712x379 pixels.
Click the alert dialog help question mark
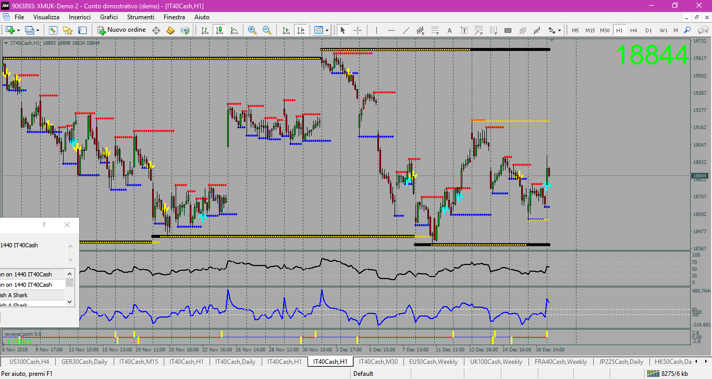44,225
